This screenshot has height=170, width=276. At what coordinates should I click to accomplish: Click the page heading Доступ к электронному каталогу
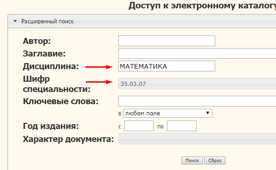pyautogui.click(x=202, y=6)
